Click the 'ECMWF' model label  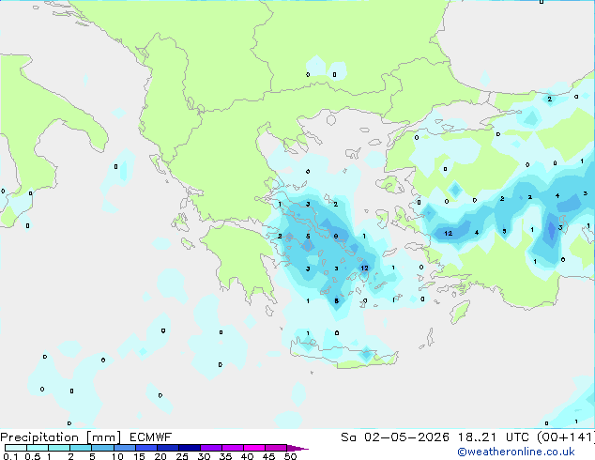(x=151, y=437)
